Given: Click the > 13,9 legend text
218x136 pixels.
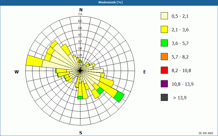Looking at the screenshot, I should (x=180, y=98).
